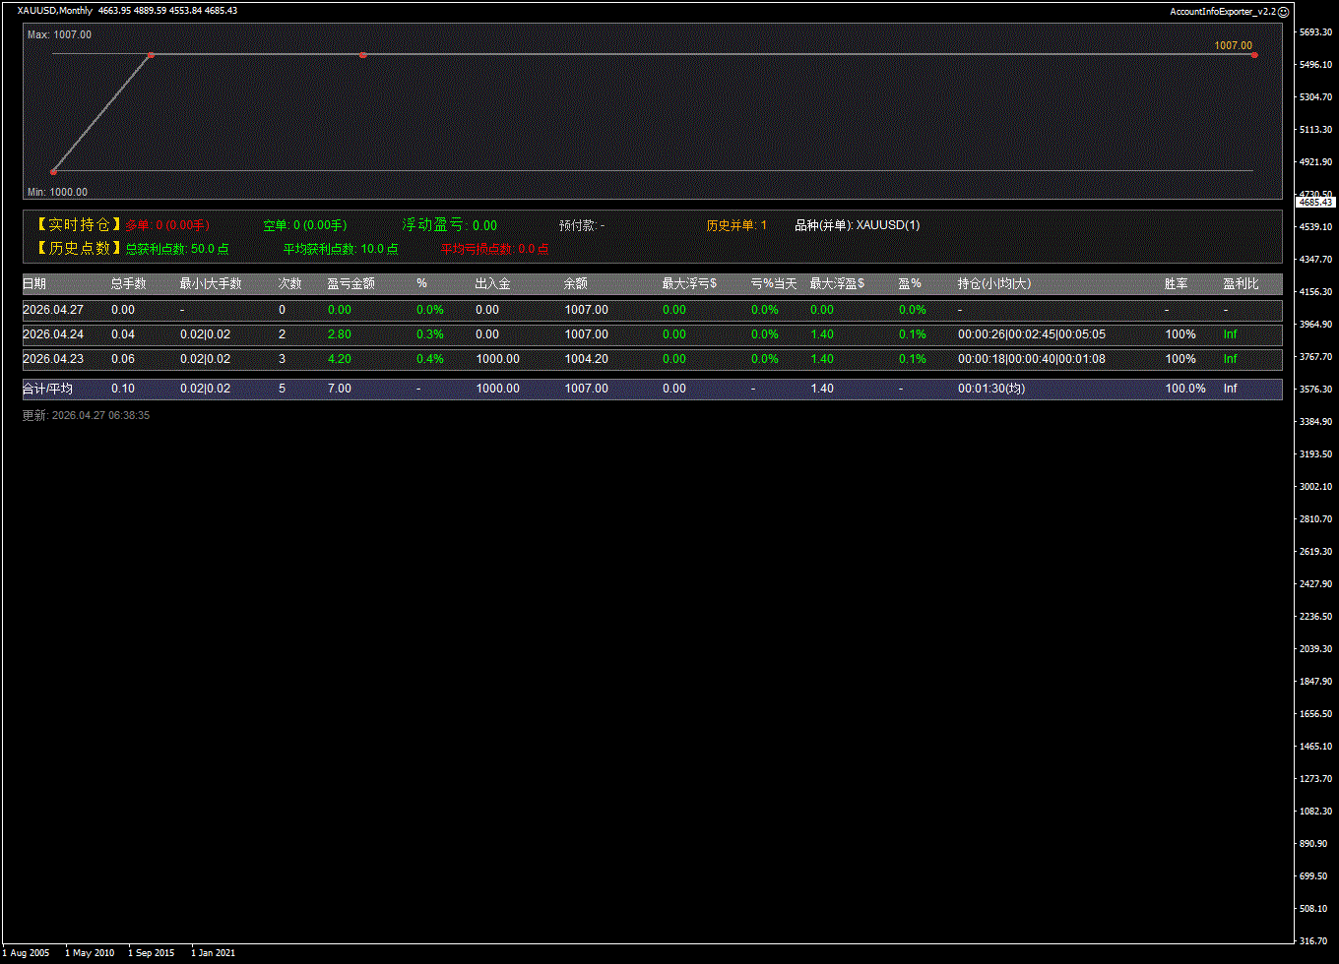Click the 更新 timestamp below the table
This screenshot has height=964, width=1339.
tap(86, 416)
